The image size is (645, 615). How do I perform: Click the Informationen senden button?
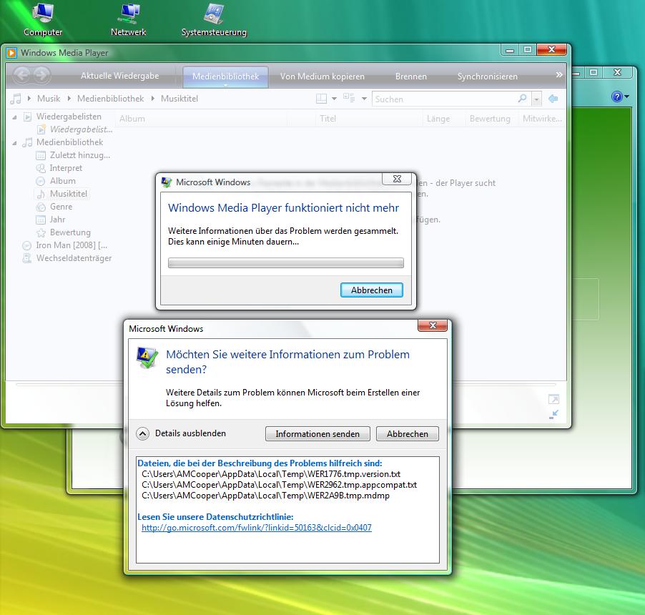(317, 433)
